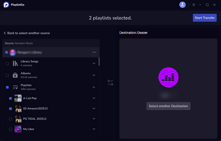Click the PG TIDAL 202512 cover thumbnail

(x=18, y=119)
